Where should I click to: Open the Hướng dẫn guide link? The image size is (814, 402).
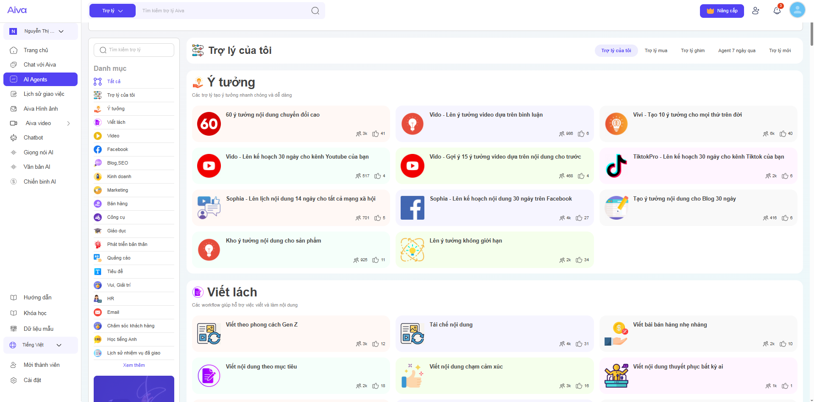coord(37,298)
